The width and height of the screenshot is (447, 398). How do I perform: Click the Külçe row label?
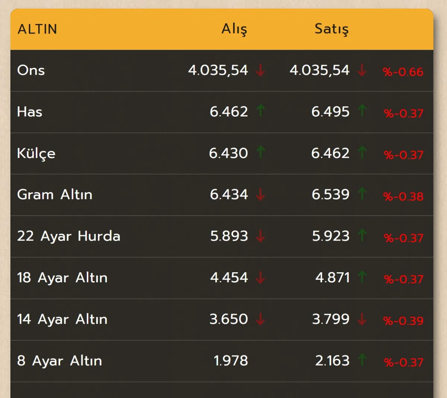point(36,153)
